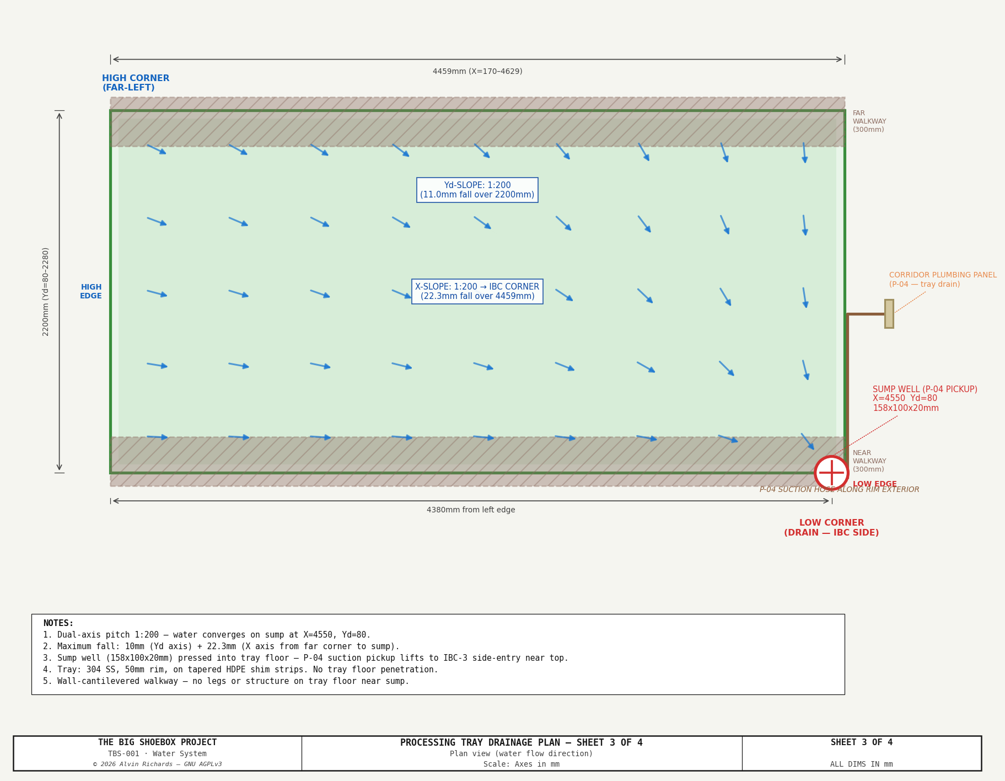Select the Yd-SLOPE 1:200 label box
1005x781 pixels.
tap(477, 190)
